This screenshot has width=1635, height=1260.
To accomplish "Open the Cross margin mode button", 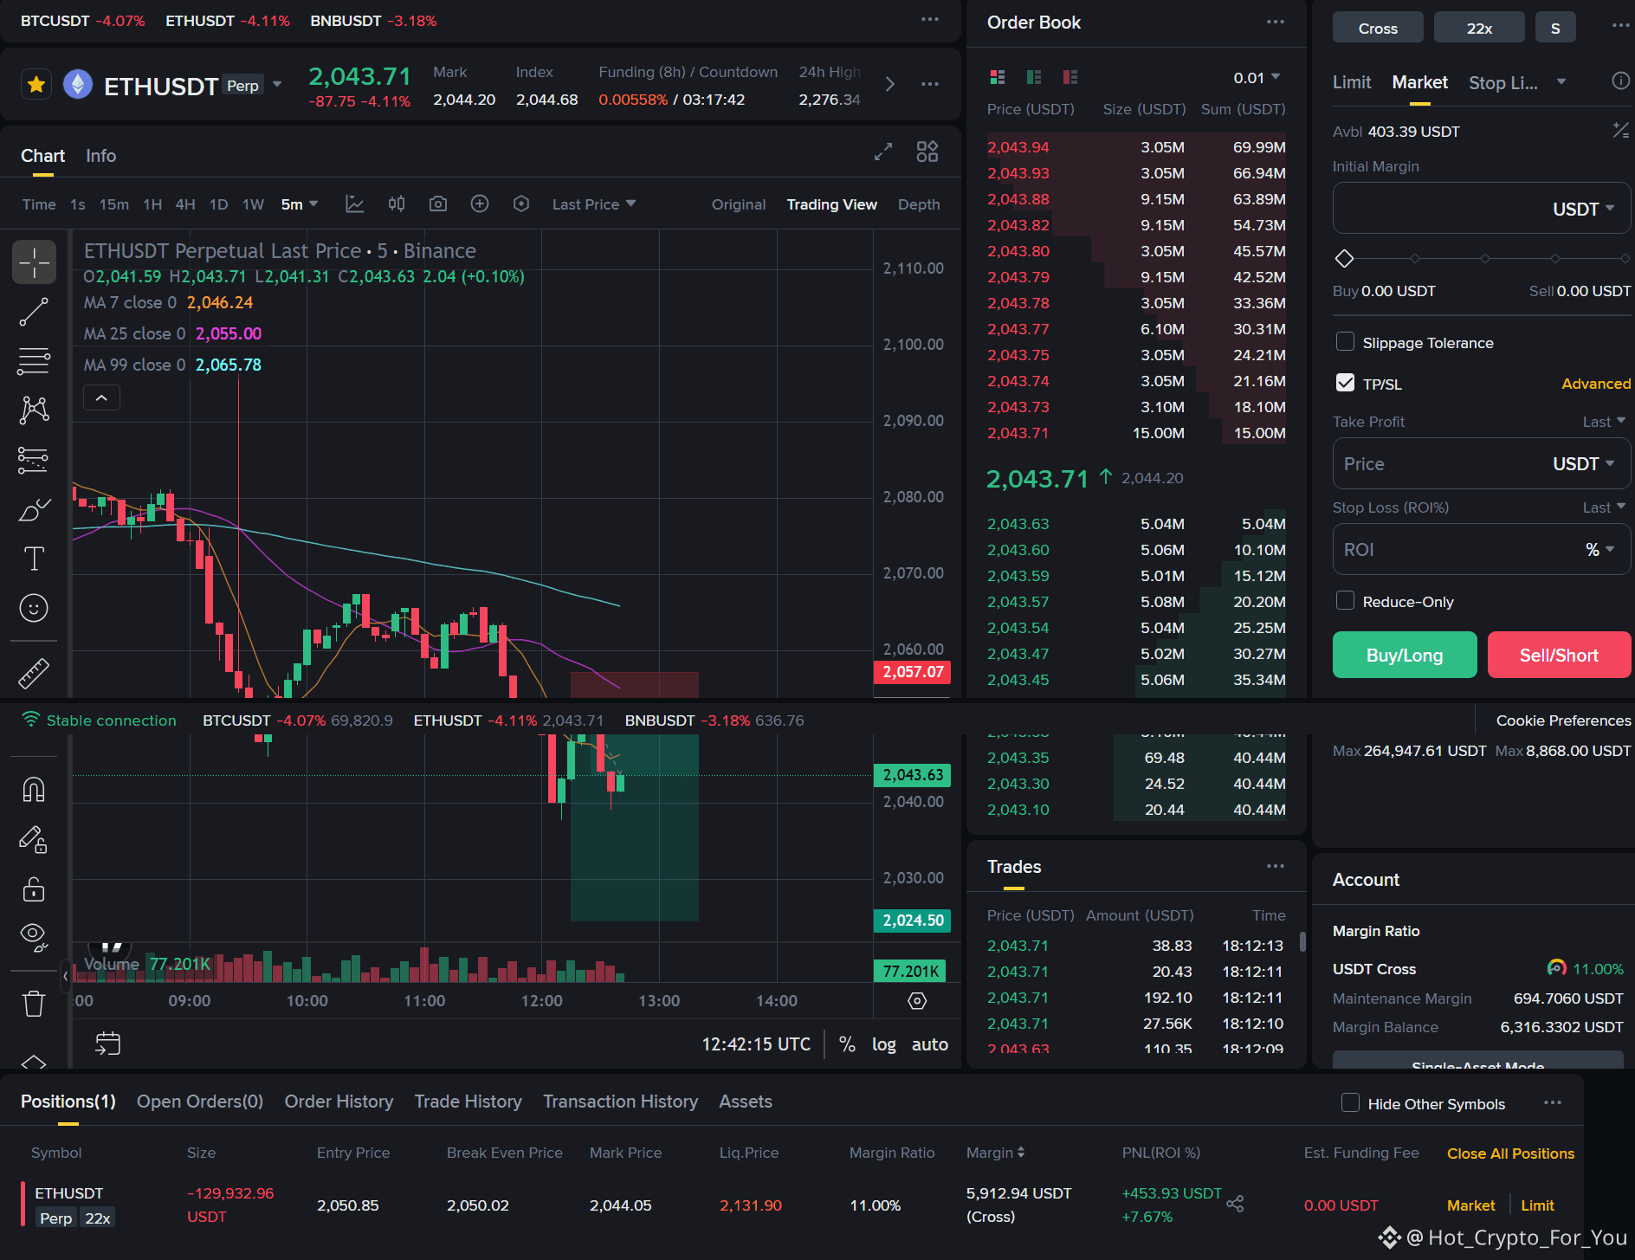I will pyautogui.click(x=1378, y=28).
